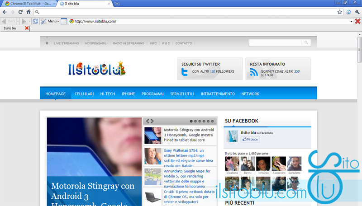Screen dimensions: 362x206
Task: Bookmark page with the star icon
Action: (x=340, y=12)
